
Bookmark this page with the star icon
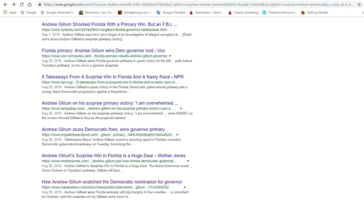[x=359, y=4]
